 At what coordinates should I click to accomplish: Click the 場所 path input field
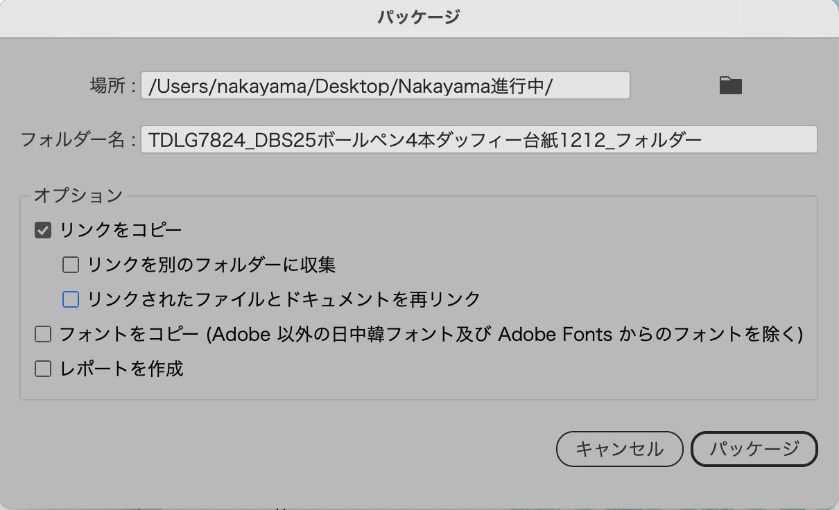coord(385,86)
